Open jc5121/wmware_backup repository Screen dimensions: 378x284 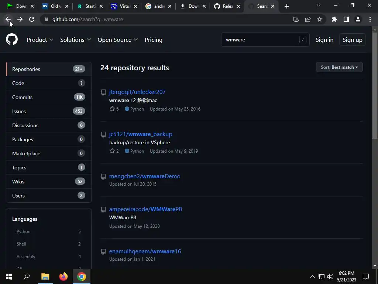(x=141, y=134)
